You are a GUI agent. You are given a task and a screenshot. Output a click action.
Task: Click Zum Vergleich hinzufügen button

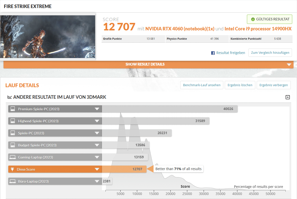pyautogui.click(x=270, y=53)
